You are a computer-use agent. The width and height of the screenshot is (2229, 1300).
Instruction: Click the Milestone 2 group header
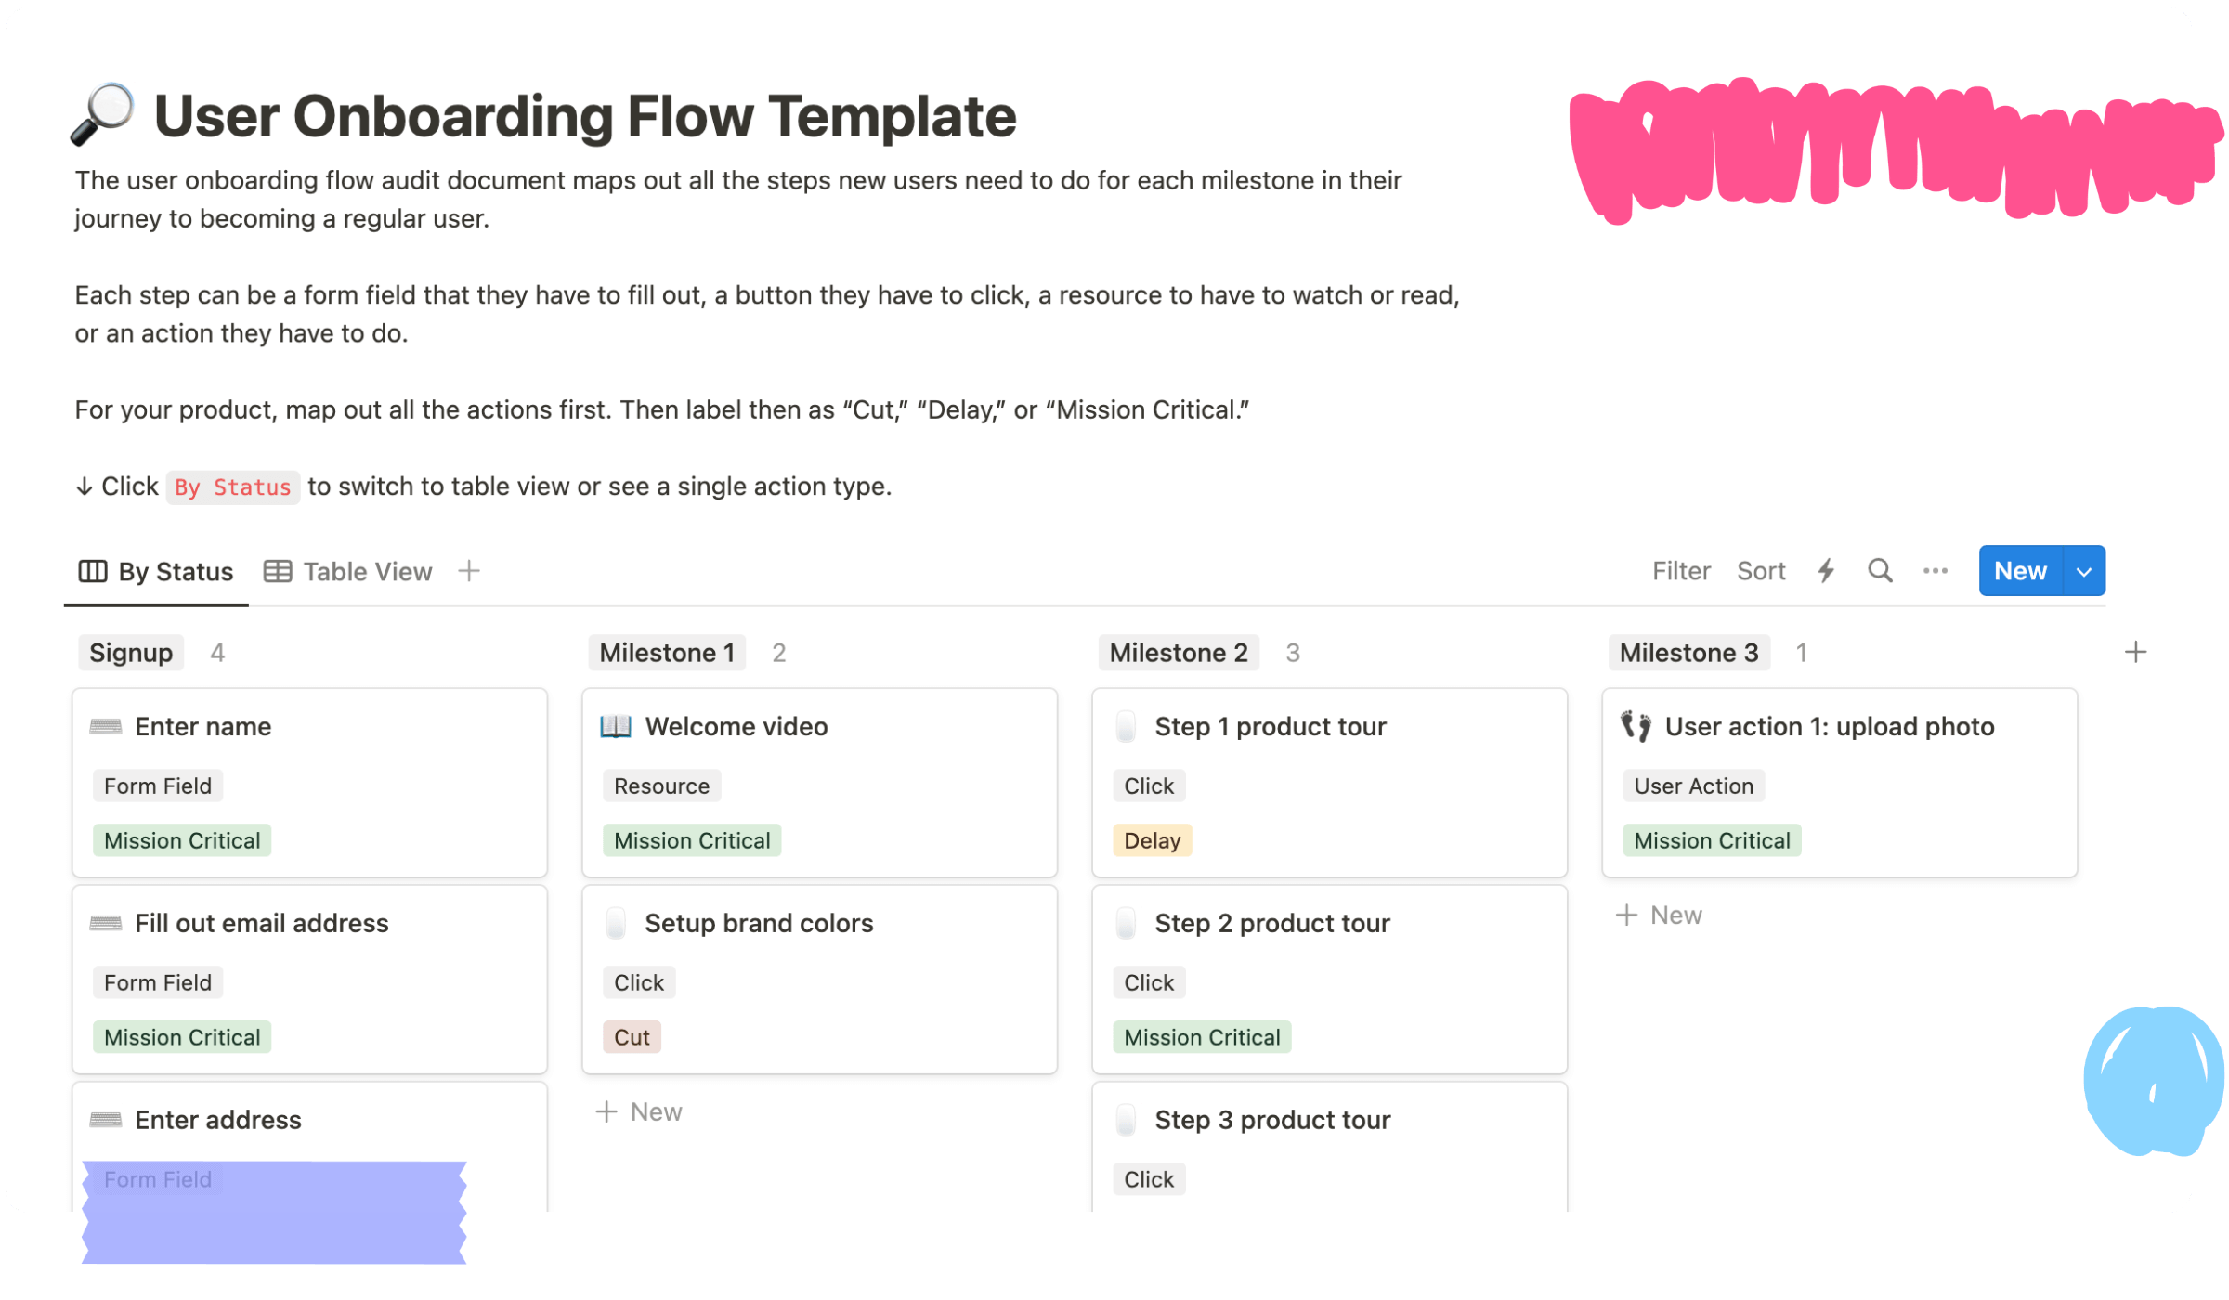pos(1178,653)
